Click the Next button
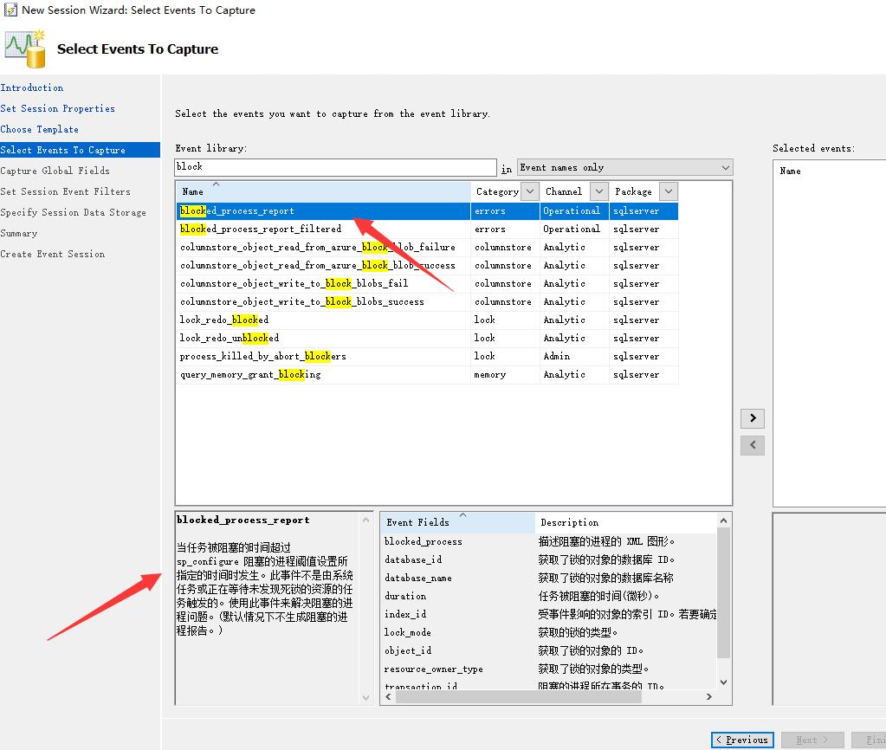The width and height of the screenshot is (886, 750). click(812, 740)
